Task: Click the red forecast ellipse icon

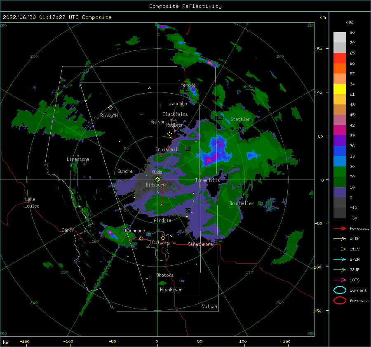Action: [x=340, y=300]
